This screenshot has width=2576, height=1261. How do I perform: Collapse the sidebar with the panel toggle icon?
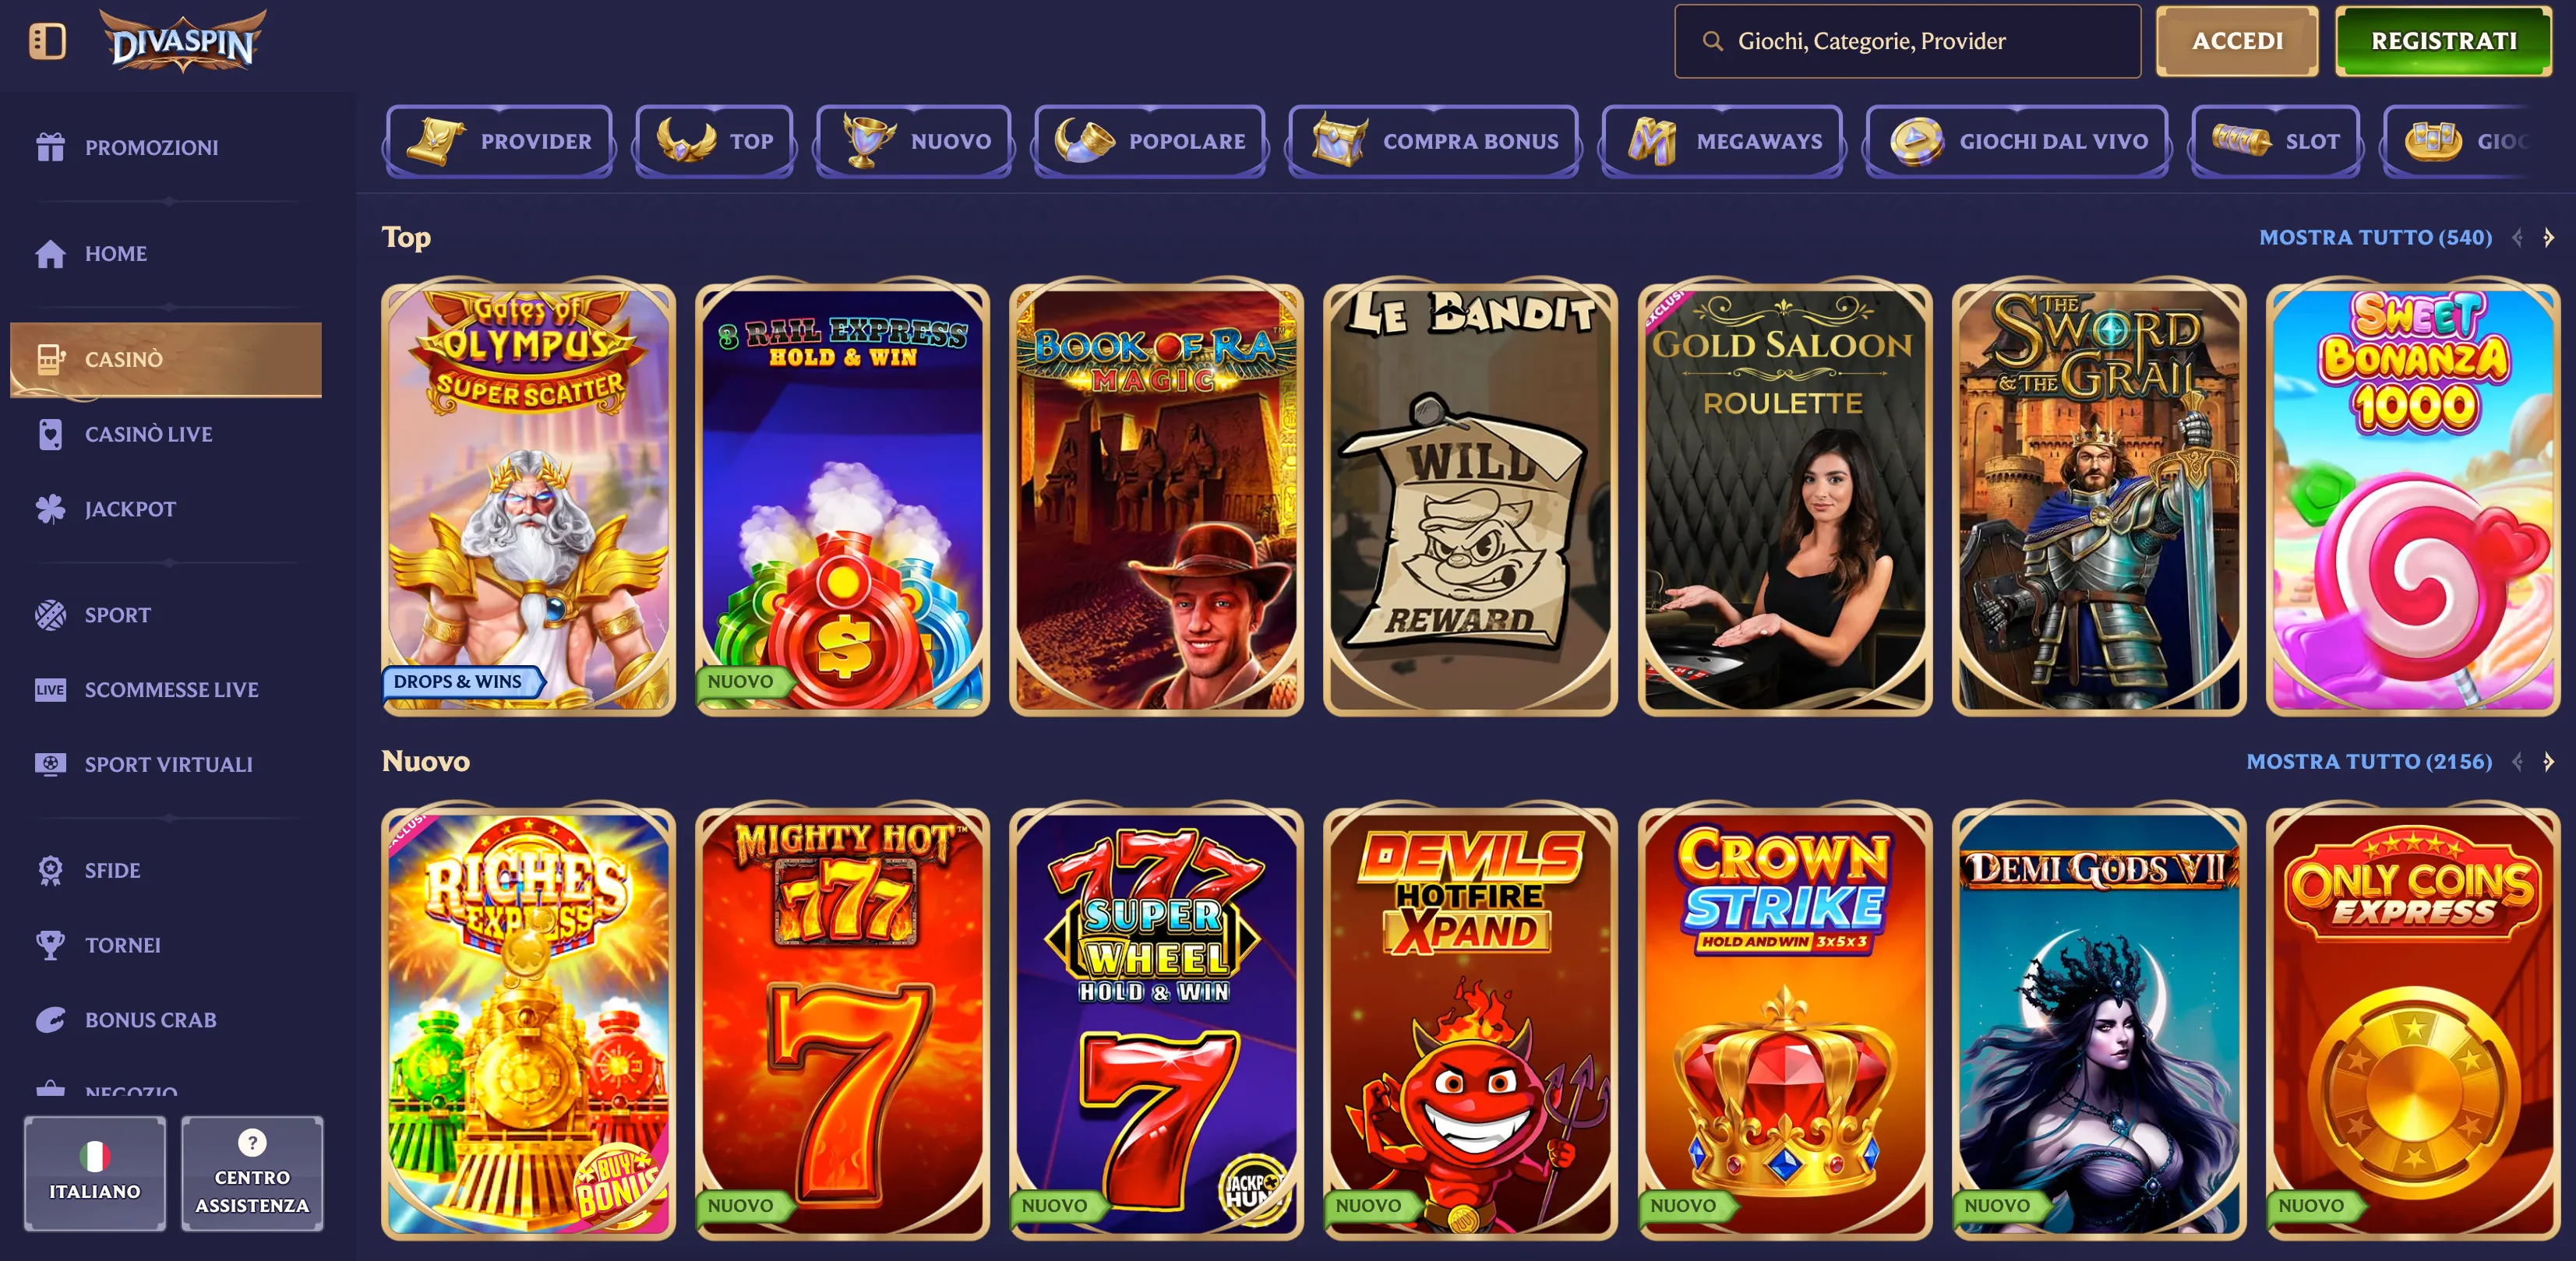click(47, 41)
